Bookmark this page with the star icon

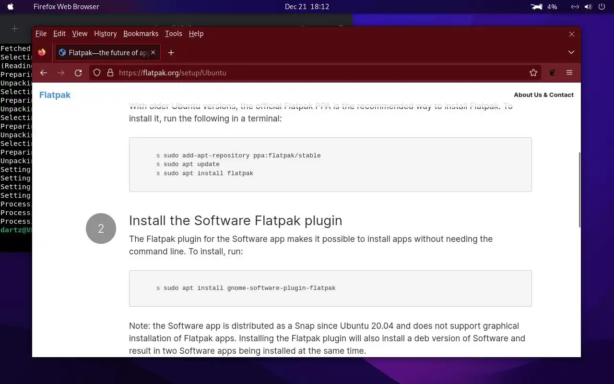[533, 72]
